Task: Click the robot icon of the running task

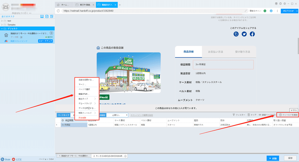Action: (6, 35)
